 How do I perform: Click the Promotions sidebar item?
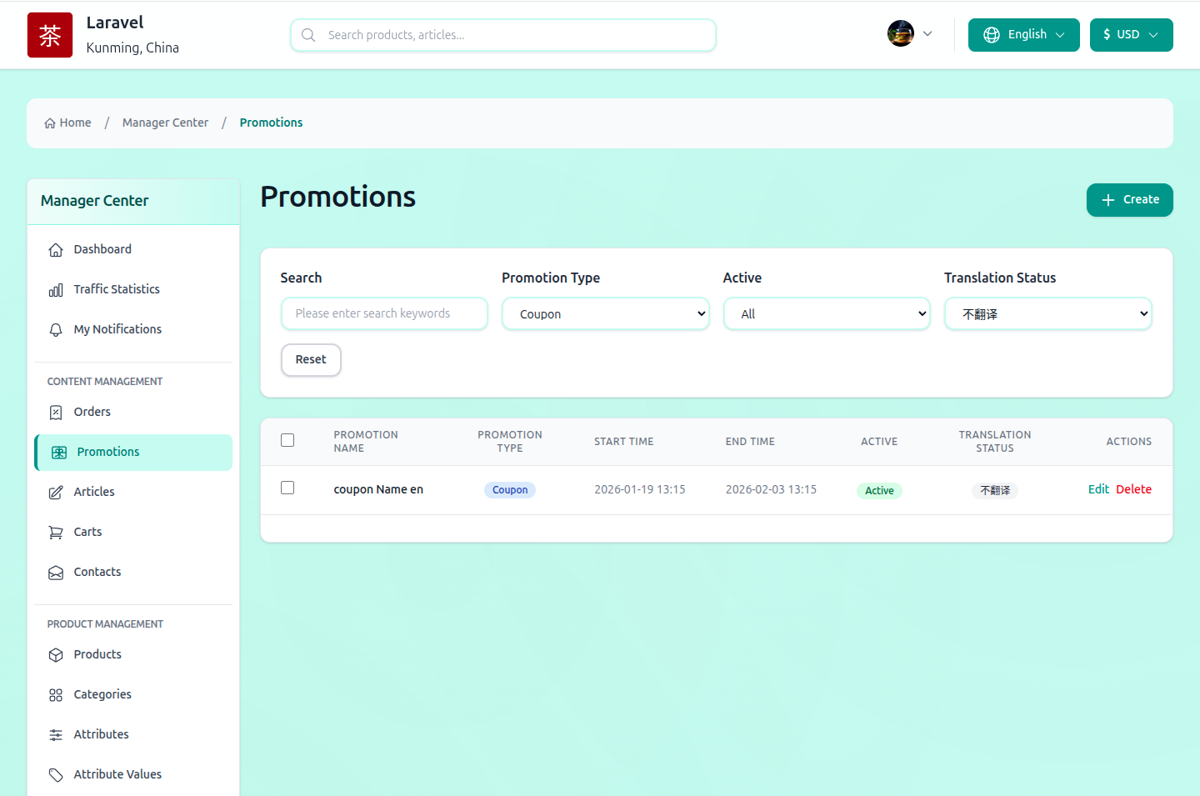pyautogui.click(x=133, y=453)
